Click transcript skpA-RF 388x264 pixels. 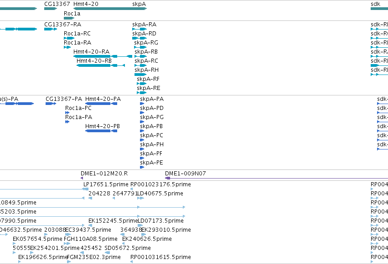coord(148,79)
